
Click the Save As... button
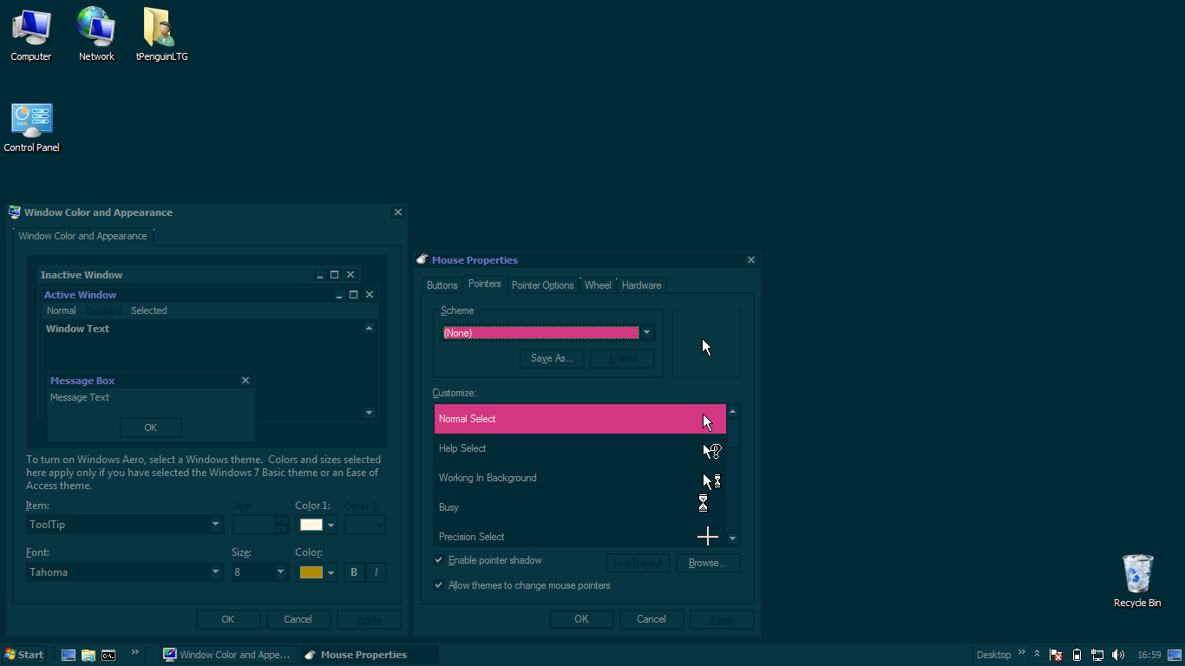coord(552,358)
